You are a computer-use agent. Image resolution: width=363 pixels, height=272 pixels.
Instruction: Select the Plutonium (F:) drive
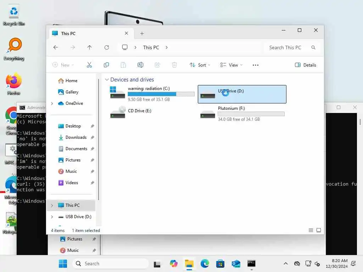(x=242, y=114)
